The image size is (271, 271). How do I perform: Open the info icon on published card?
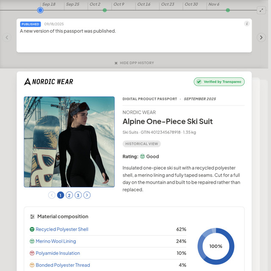pos(247,24)
